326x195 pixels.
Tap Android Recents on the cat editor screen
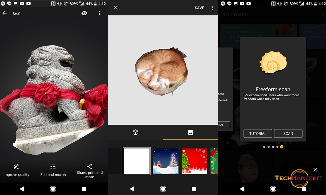194,189
